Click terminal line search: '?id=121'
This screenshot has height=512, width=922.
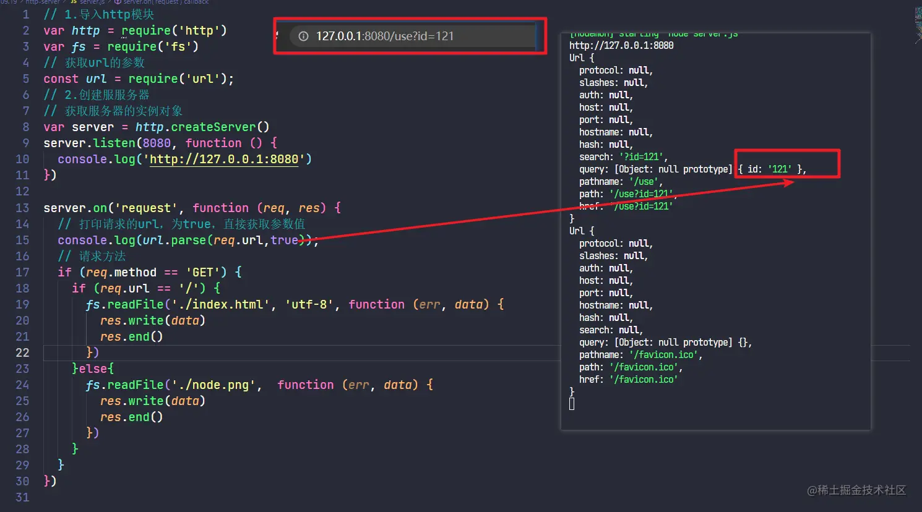click(x=623, y=157)
